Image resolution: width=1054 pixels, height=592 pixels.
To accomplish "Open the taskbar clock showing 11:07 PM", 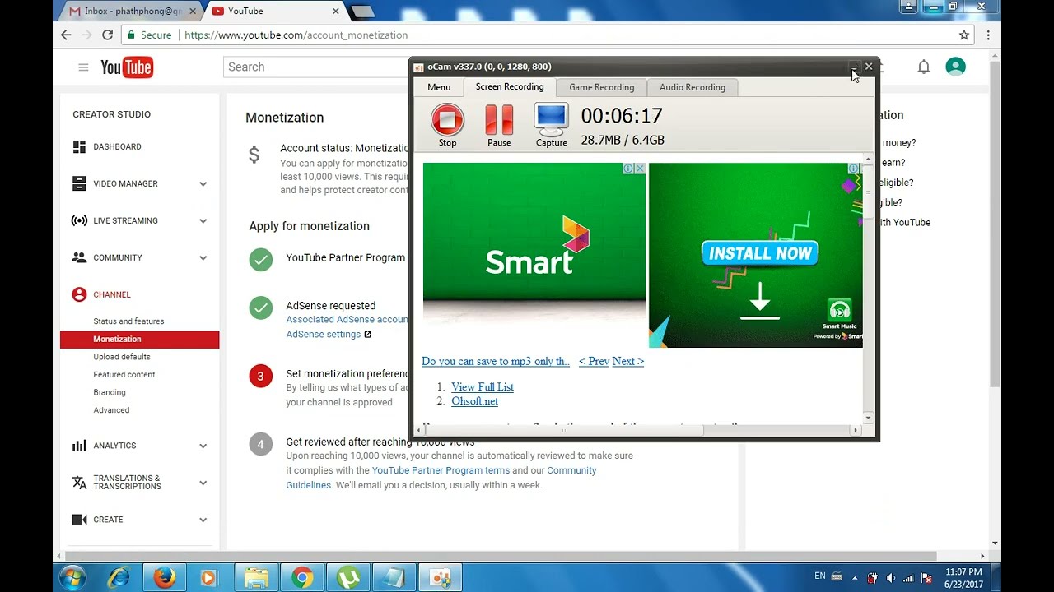I will coord(963,578).
